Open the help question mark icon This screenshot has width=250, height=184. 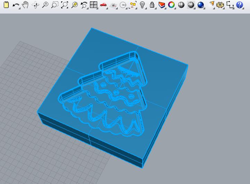(240, 5)
